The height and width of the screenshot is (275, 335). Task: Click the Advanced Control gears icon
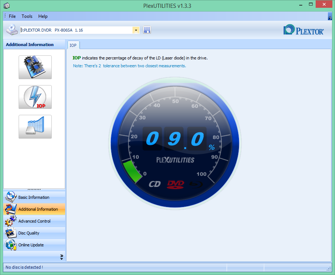(x=11, y=221)
